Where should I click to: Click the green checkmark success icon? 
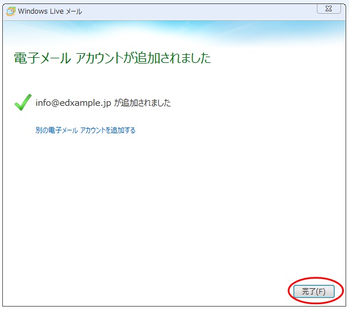click(x=22, y=103)
